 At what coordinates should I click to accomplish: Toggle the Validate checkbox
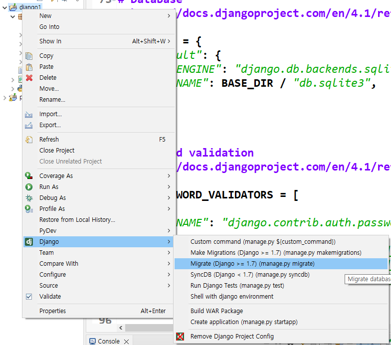[x=29, y=297]
